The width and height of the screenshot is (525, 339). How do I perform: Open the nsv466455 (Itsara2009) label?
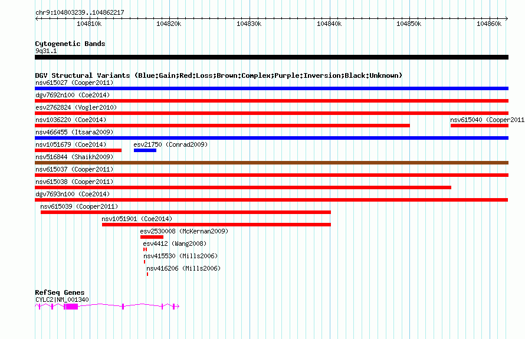(74, 132)
